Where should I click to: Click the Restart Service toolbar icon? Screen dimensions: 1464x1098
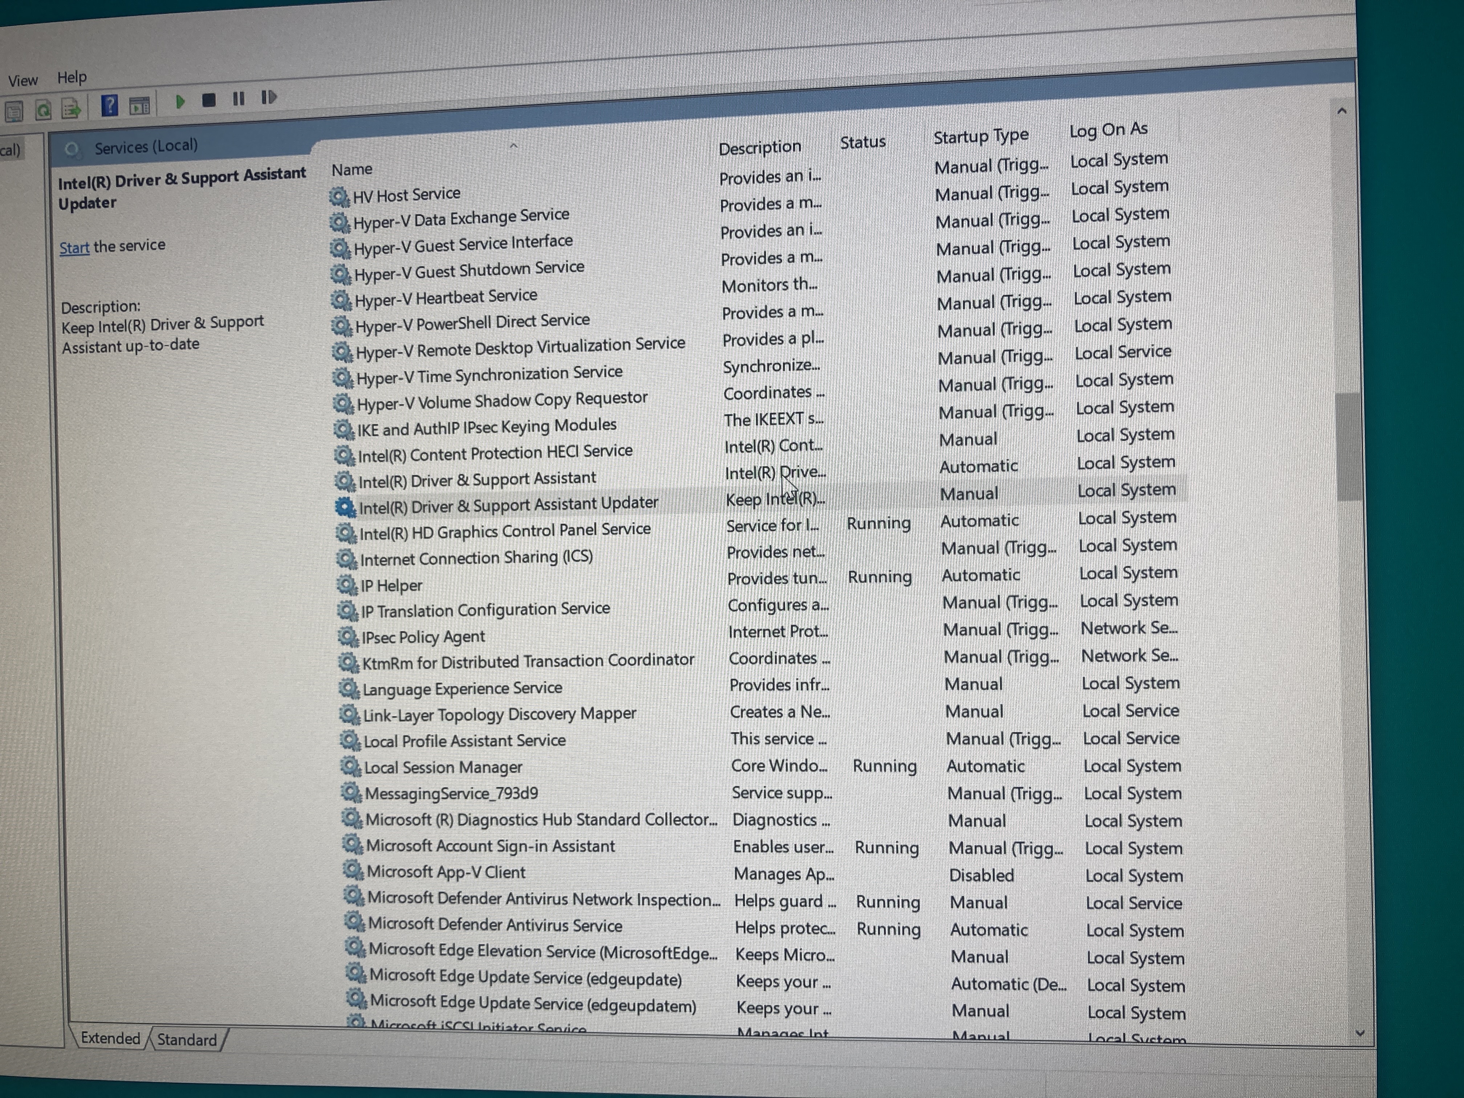click(x=268, y=97)
